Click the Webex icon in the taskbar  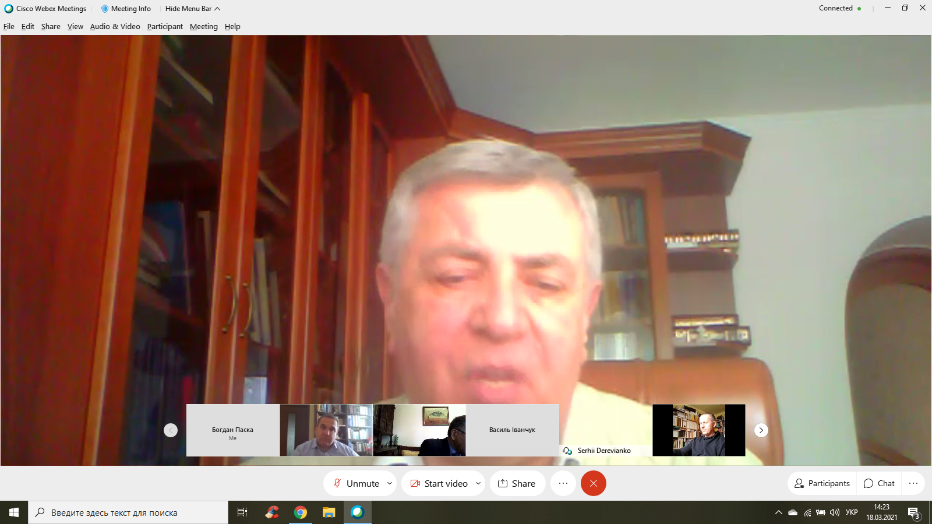(357, 512)
